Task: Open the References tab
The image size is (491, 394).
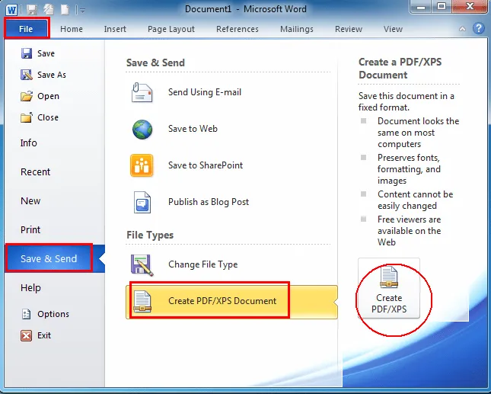Action: [238, 29]
